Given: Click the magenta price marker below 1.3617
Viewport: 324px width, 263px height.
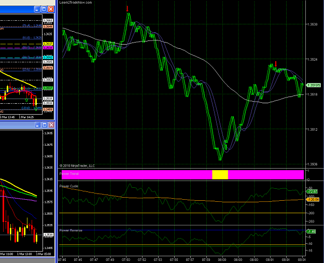Looking at the screenshot, I should (48, 48).
